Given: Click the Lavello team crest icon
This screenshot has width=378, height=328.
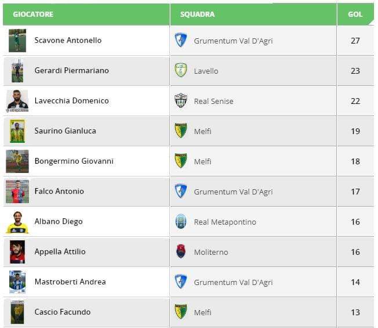Looking at the screenshot, I should pos(181,70).
